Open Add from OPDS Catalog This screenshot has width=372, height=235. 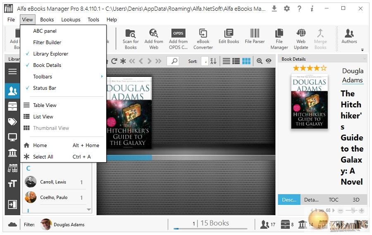coord(178,39)
